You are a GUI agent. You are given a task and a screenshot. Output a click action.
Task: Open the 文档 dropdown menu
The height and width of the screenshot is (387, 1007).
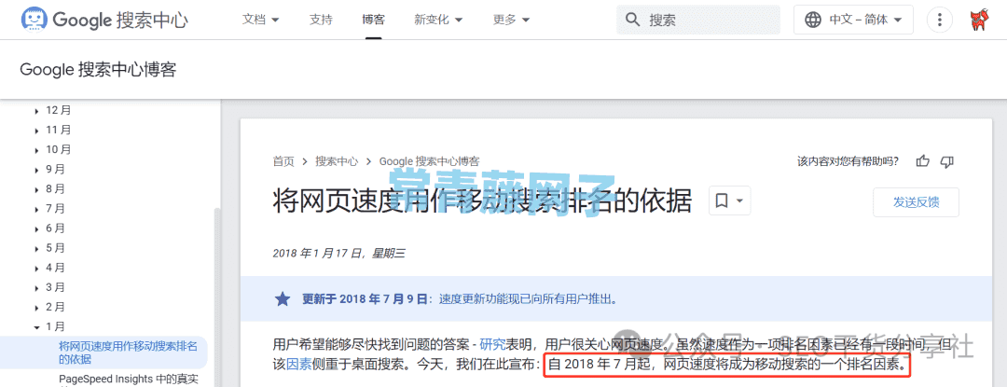[261, 20]
